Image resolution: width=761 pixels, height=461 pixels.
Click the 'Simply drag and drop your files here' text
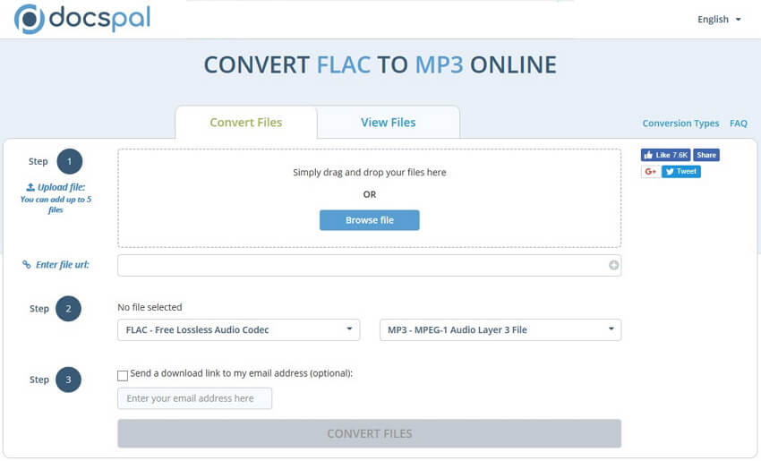click(x=370, y=172)
